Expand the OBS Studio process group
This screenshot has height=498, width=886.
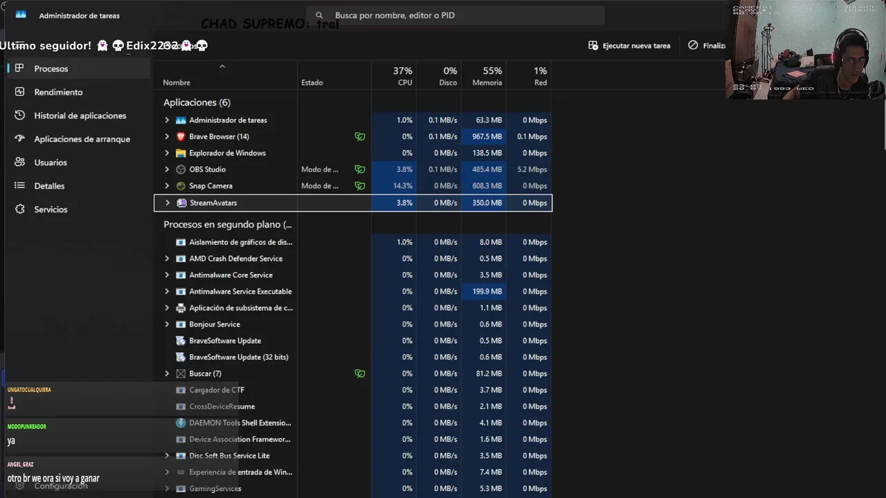167,169
